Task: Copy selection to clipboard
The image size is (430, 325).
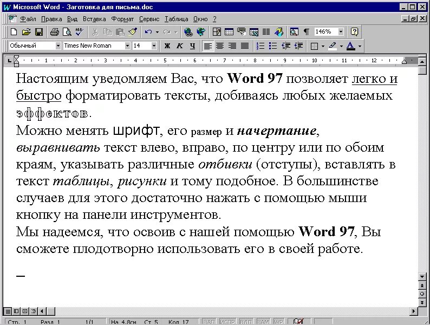Action: pyautogui.click(x=107, y=32)
